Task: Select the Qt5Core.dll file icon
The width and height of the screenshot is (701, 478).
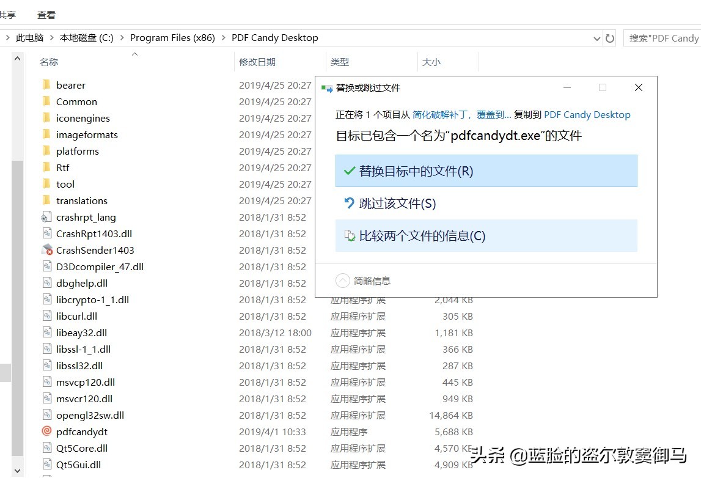Action: click(x=47, y=448)
